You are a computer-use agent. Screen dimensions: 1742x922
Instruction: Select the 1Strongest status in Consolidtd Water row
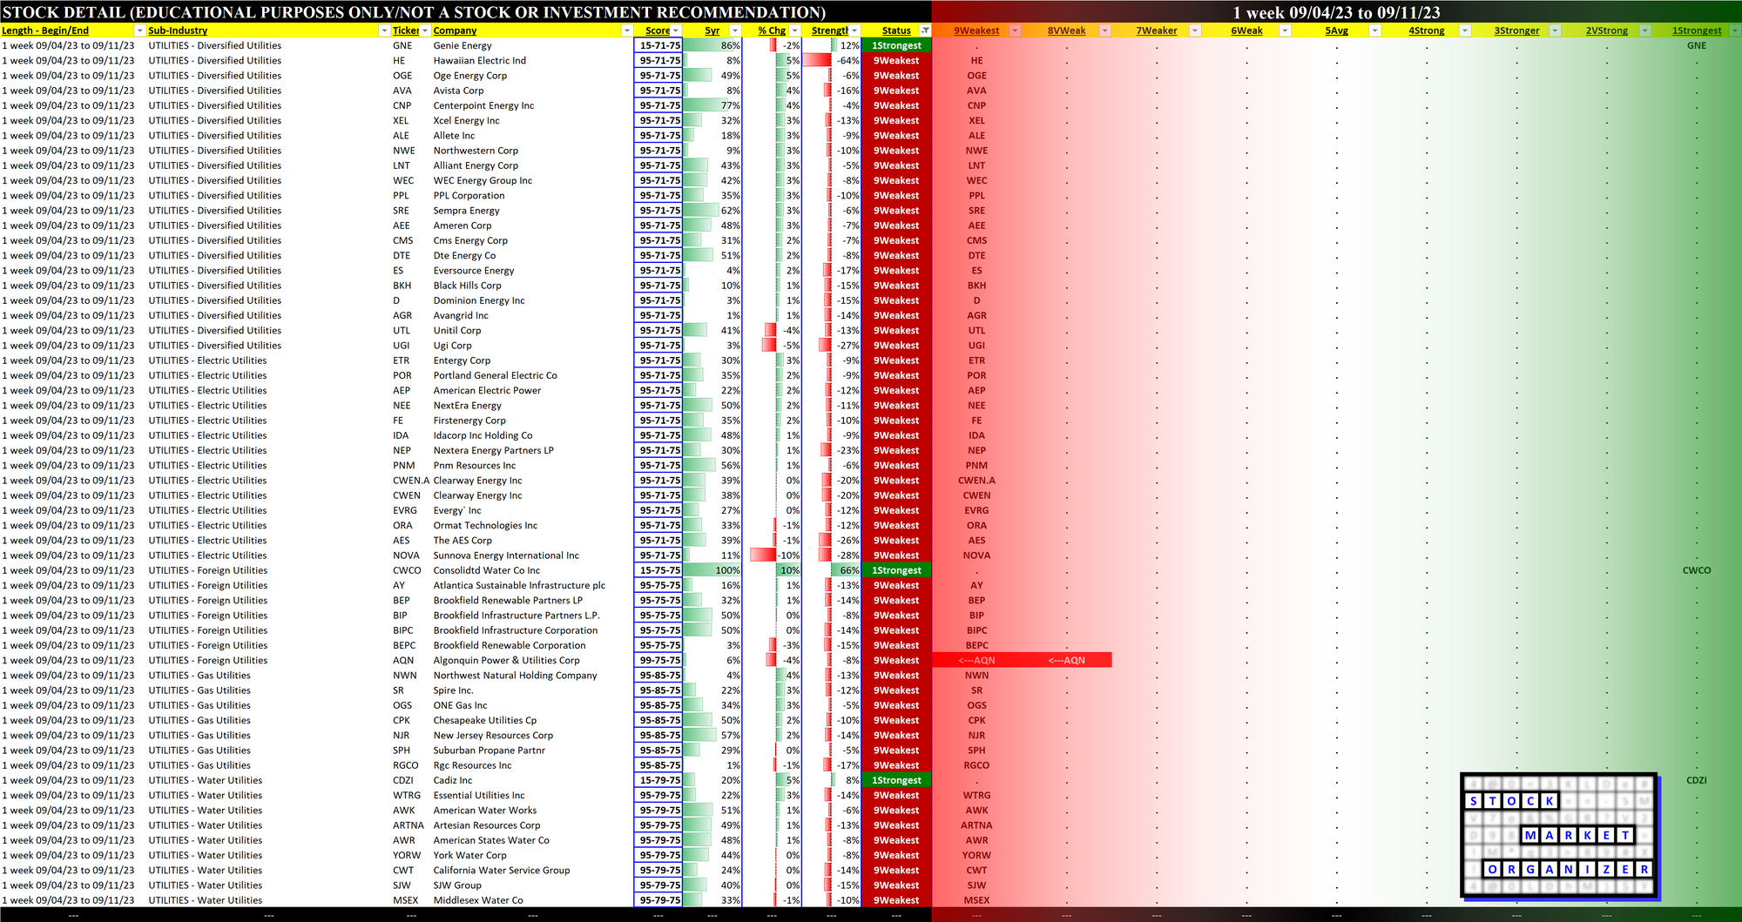[x=896, y=570]
